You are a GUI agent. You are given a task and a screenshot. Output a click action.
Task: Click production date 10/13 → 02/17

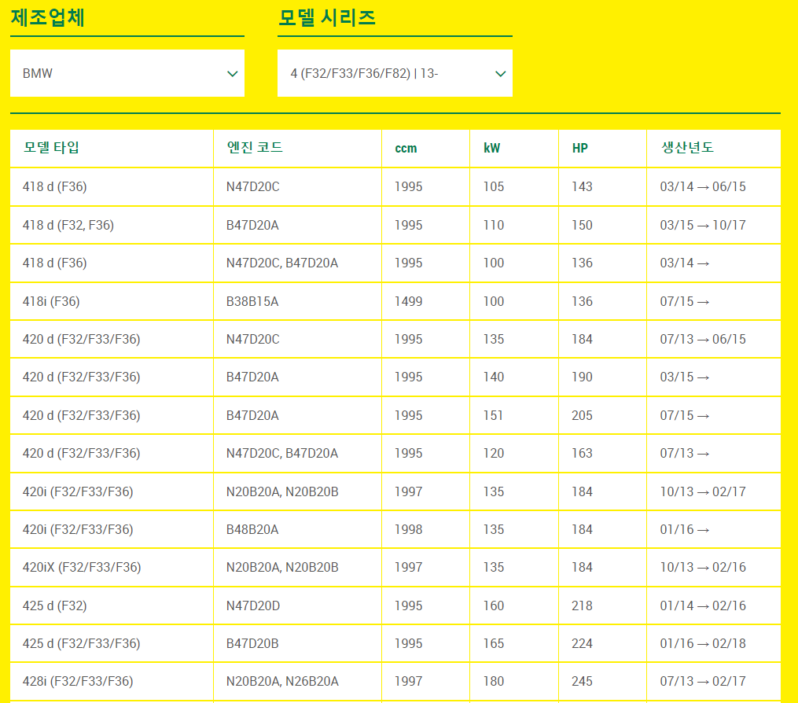pyautogui.click(x=703, y=491)
